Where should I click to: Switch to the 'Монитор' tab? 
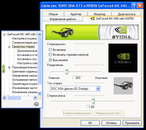(100, 14)
